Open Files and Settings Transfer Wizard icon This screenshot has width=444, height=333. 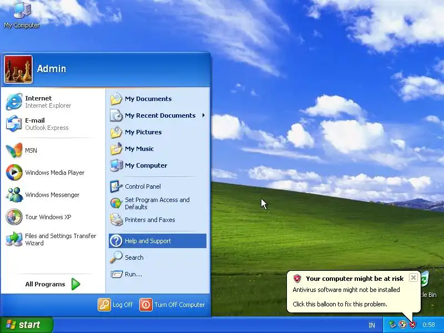[x=14, y=239]
